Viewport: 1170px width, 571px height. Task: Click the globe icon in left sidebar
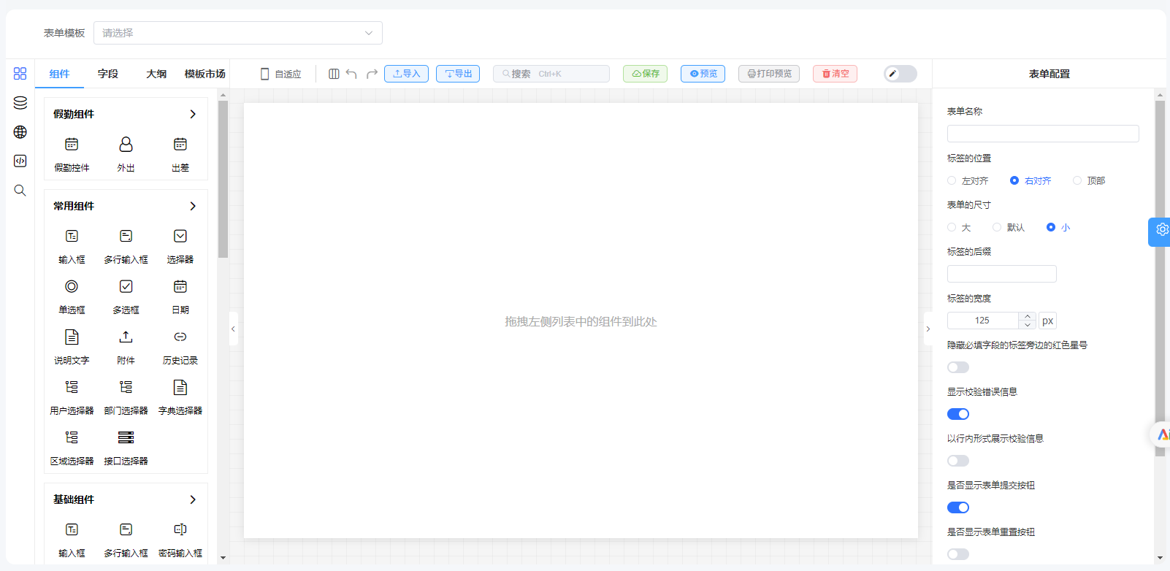[20, 132]
